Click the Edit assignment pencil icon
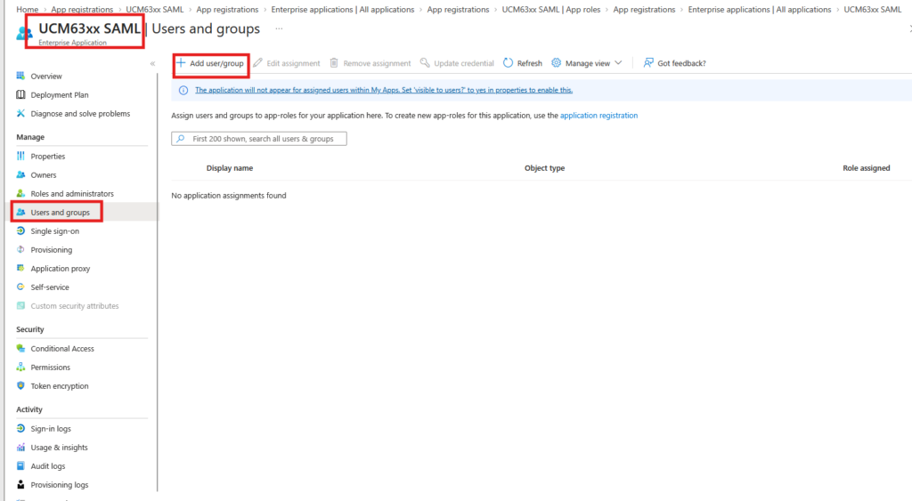 pyautogui.click(x=257, y=63)
